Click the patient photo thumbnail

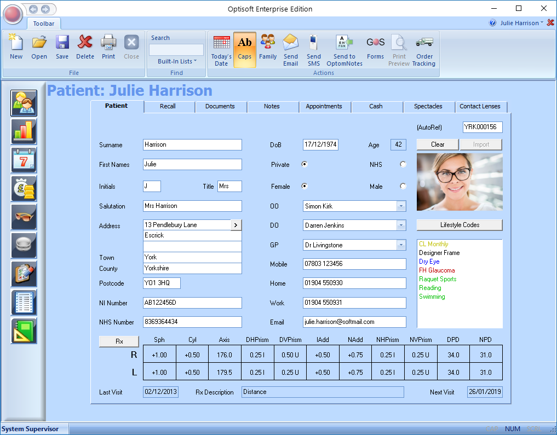[x=460, y=182]
